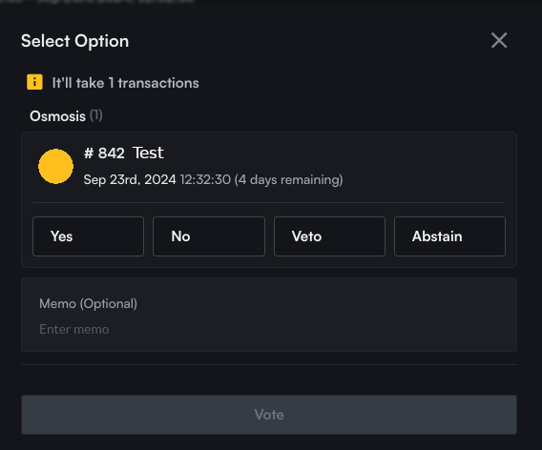
Task: Click the proposal title Test
Action: 148,153
